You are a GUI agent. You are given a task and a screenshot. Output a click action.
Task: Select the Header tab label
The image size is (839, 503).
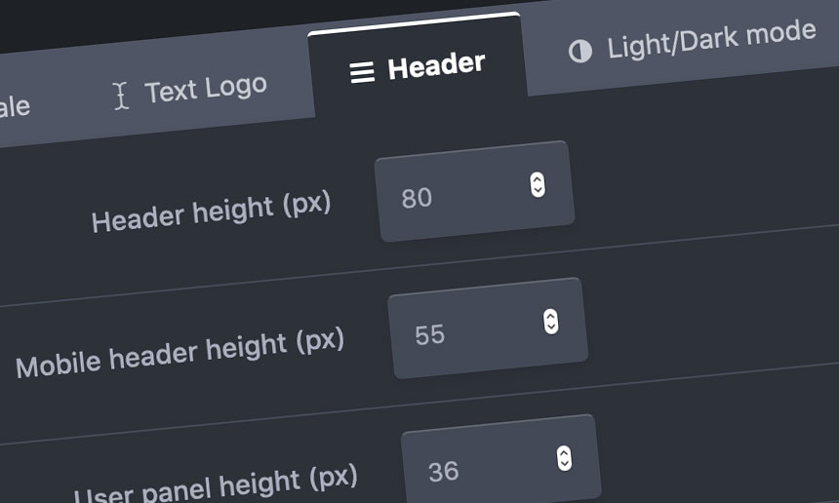click(435, 66)
